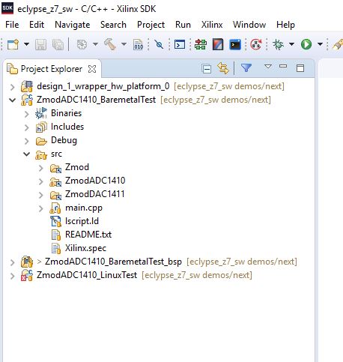Select design_1_wrapper_hw_platform_0 project

click(x=103, y=86)
